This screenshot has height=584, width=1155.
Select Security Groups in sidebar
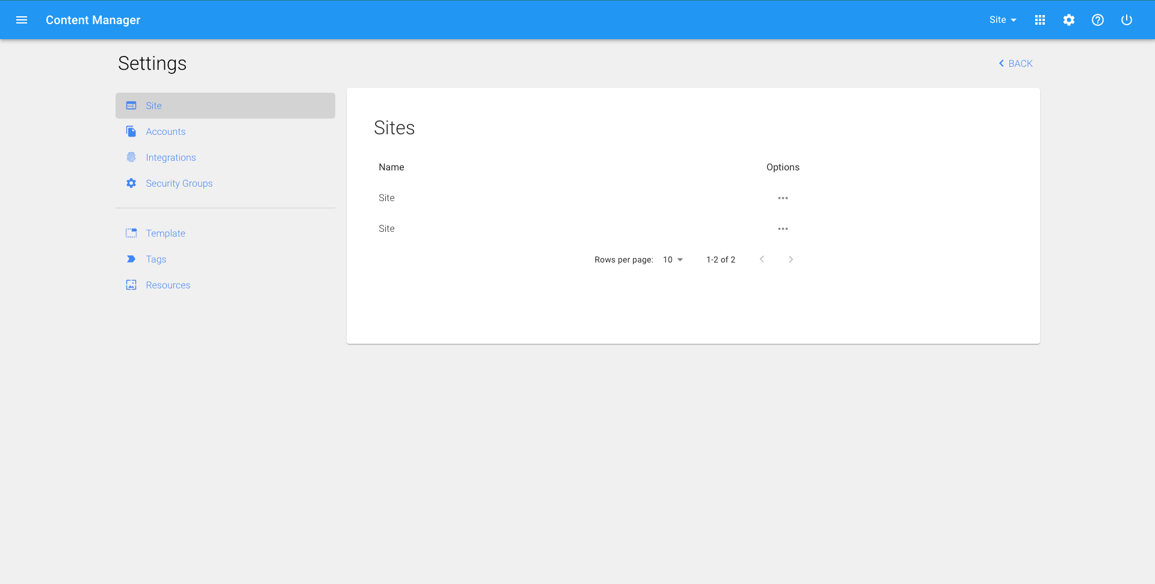tap(179, 183)
